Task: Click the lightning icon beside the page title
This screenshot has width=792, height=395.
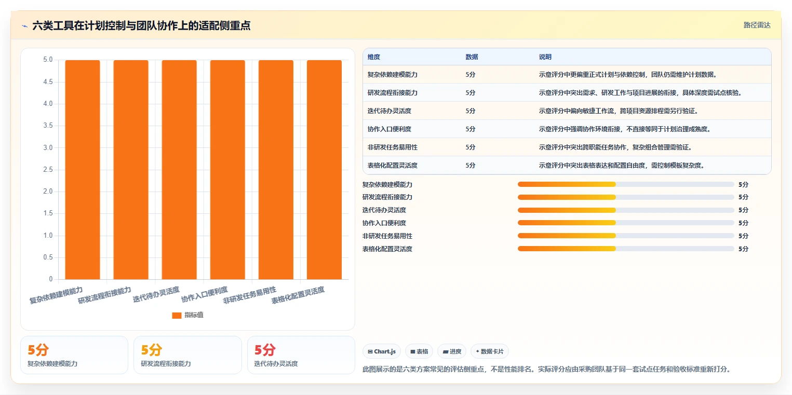Action: click(24, 25)
